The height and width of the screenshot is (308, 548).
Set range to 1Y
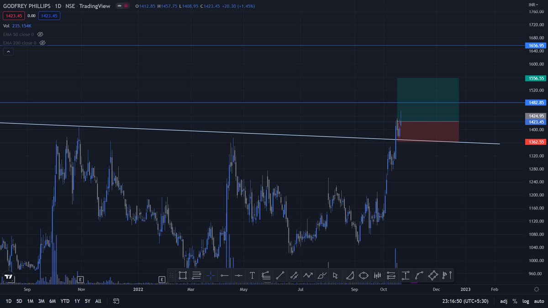click(77, 301)
